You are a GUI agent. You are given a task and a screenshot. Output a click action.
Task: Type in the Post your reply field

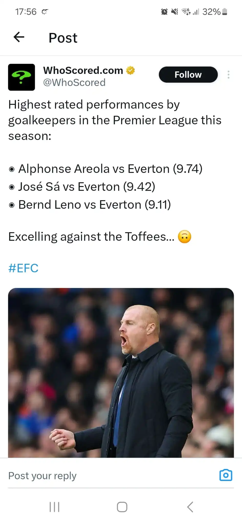pyautogui.click(x=102, y=476)
